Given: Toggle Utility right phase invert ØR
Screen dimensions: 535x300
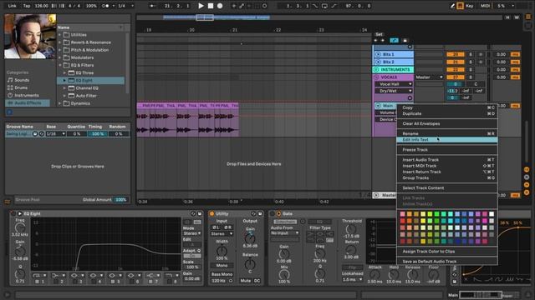Looking at the screenshot, I should coord(227,227).
